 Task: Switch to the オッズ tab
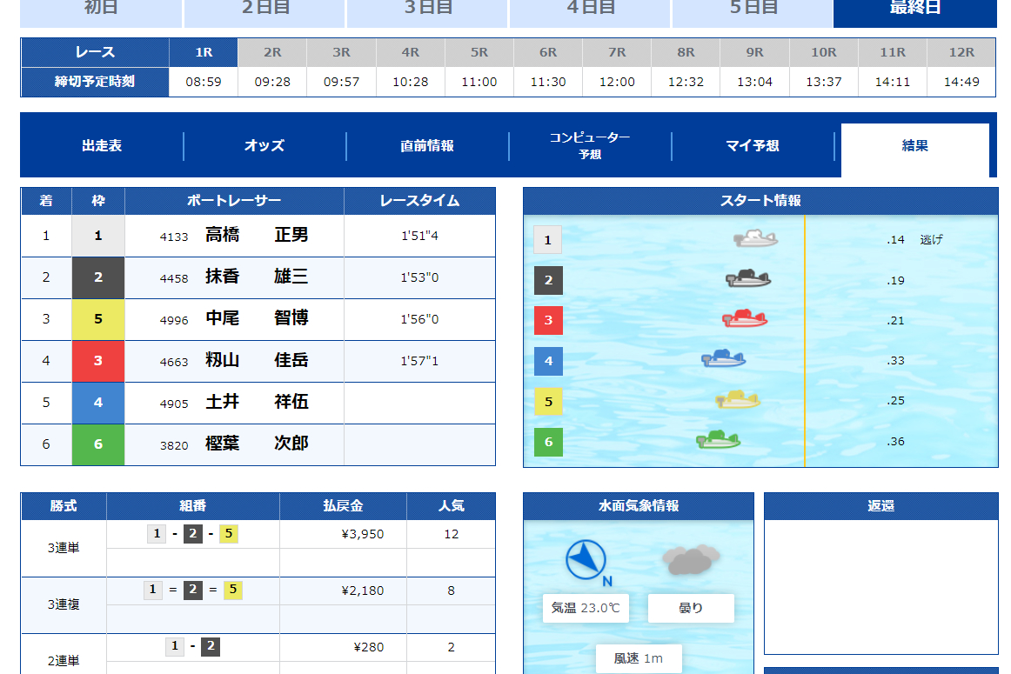point(265,145)
